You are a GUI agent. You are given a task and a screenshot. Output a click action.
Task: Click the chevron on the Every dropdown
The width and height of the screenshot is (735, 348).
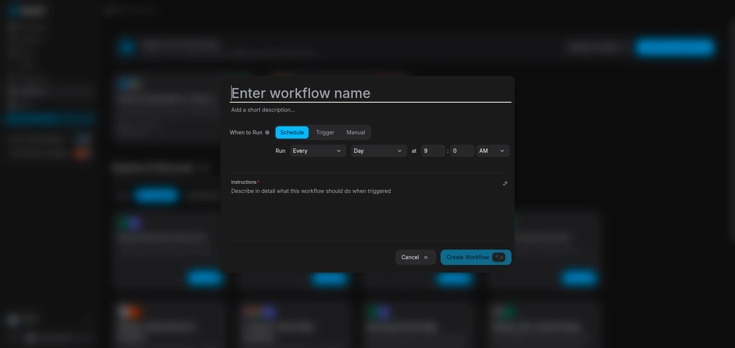click(338, 151)
